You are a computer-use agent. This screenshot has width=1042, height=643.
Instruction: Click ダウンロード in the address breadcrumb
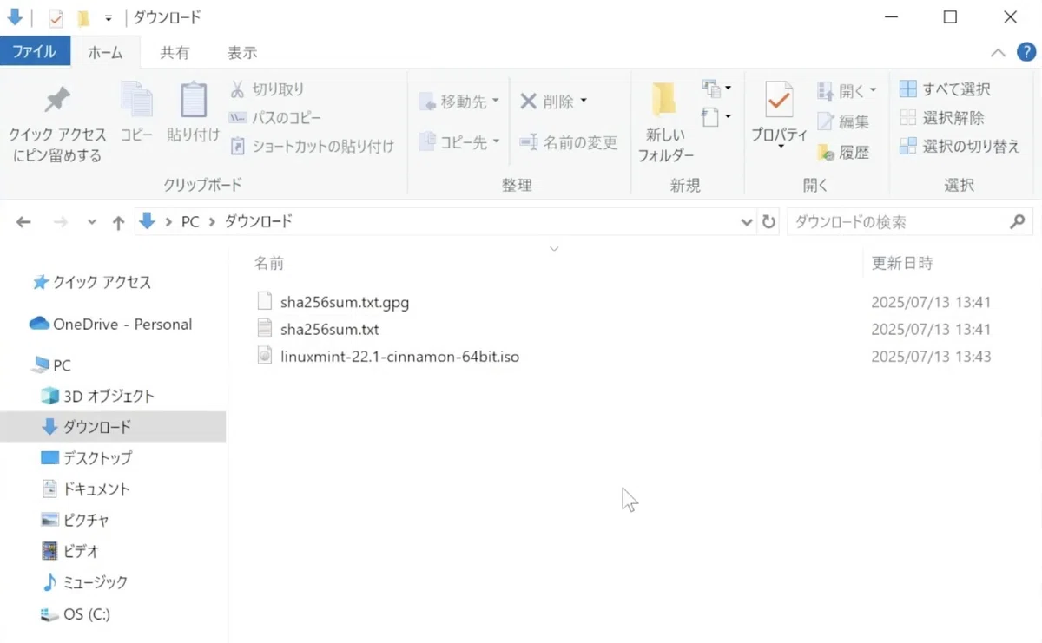pyautogui.click(x=259, y=222)
